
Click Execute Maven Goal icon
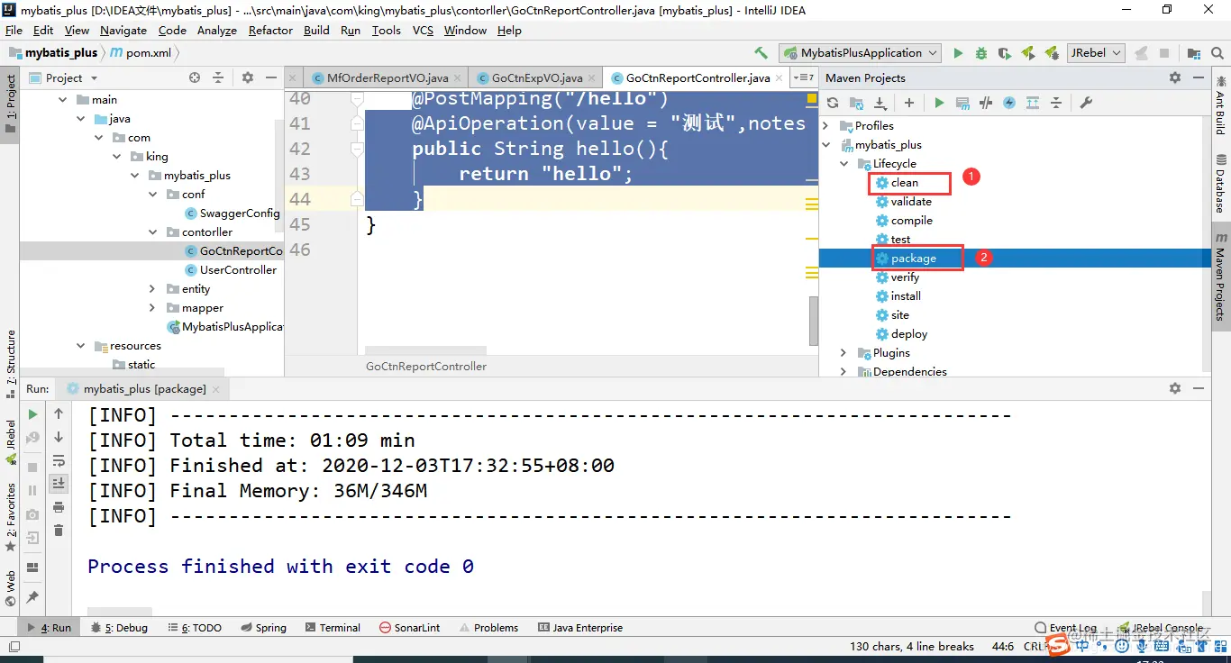(962, 103)
